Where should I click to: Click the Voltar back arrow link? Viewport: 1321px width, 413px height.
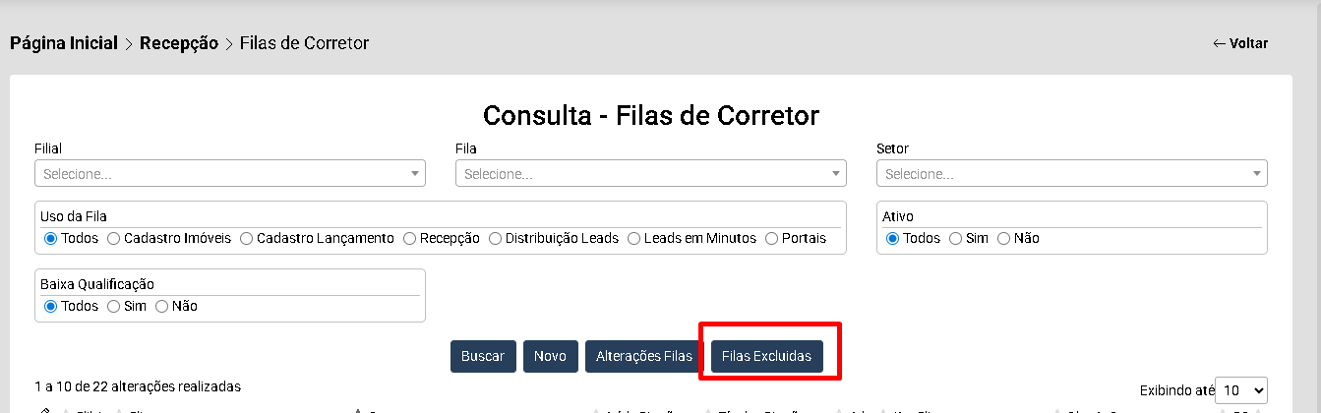click(x=1239, y=43)
